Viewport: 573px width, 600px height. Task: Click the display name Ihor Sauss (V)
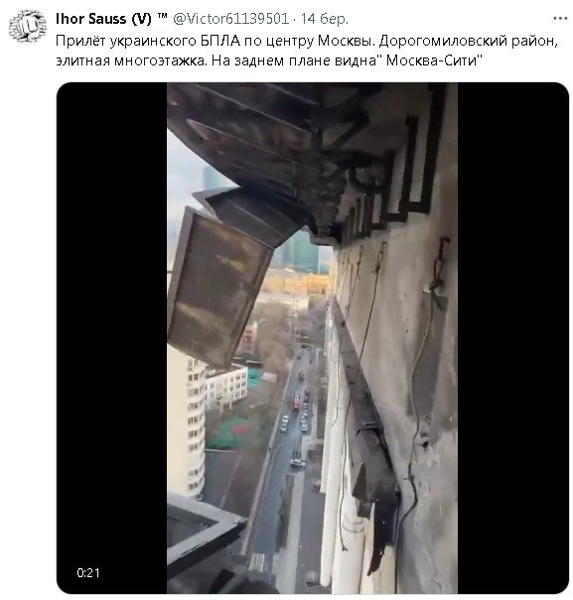(103, 19)
